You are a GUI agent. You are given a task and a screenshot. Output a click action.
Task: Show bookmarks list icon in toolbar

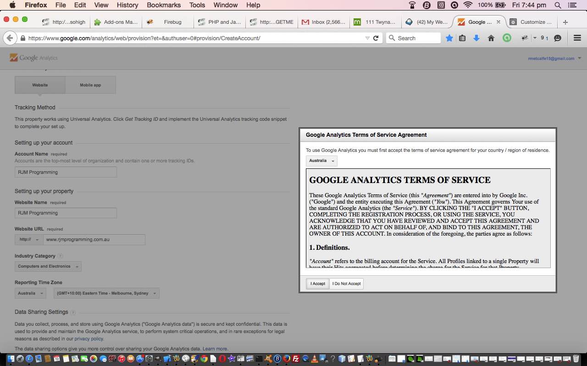[x=463, y=38]
